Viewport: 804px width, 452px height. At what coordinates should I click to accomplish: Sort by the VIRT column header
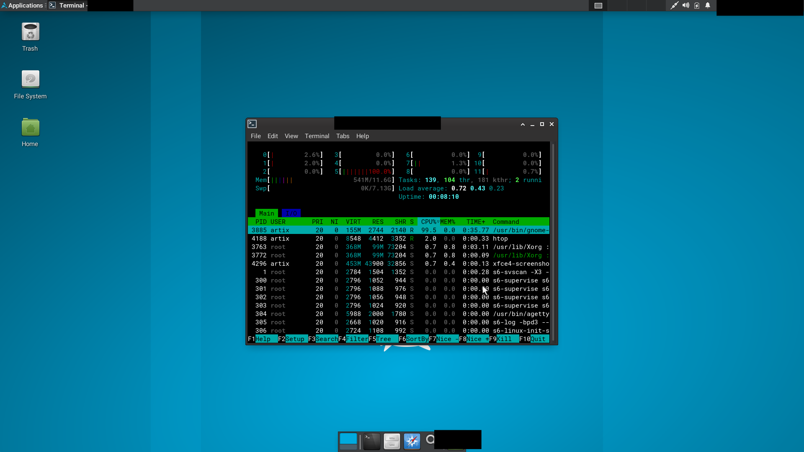[x=353, y=222]
